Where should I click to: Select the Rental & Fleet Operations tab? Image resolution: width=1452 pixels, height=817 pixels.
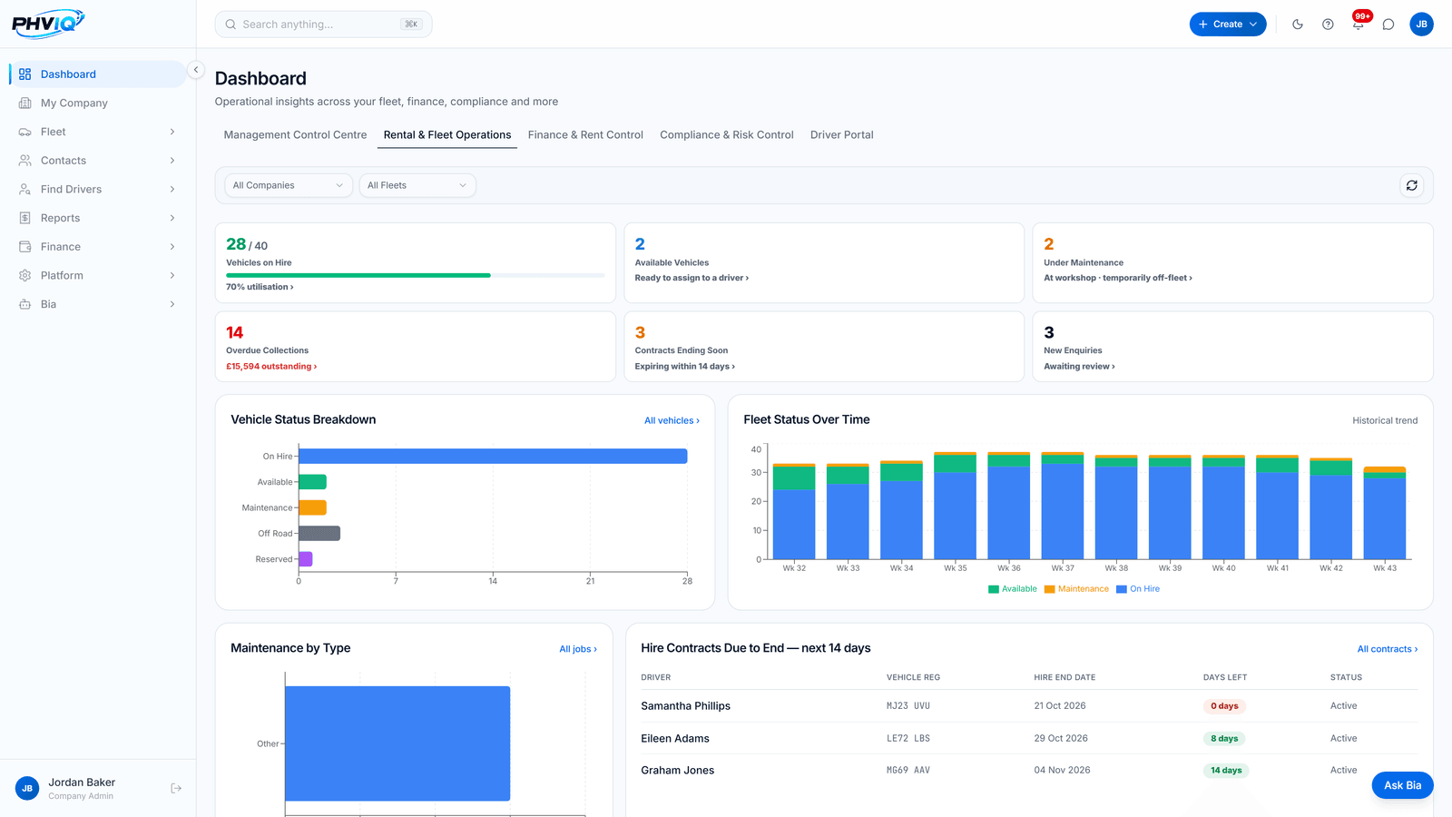click(447, 135)
